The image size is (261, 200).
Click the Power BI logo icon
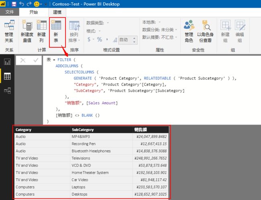(x=3, y=4)
